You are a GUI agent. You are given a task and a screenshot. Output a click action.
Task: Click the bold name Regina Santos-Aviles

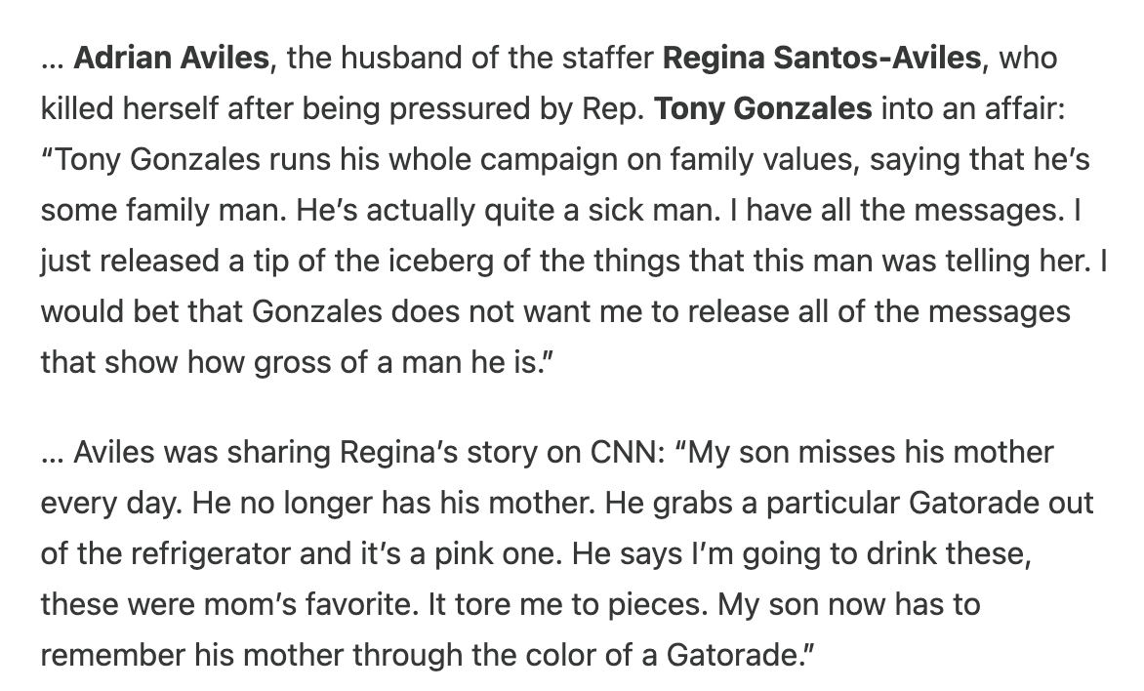[x=821, y=58]
